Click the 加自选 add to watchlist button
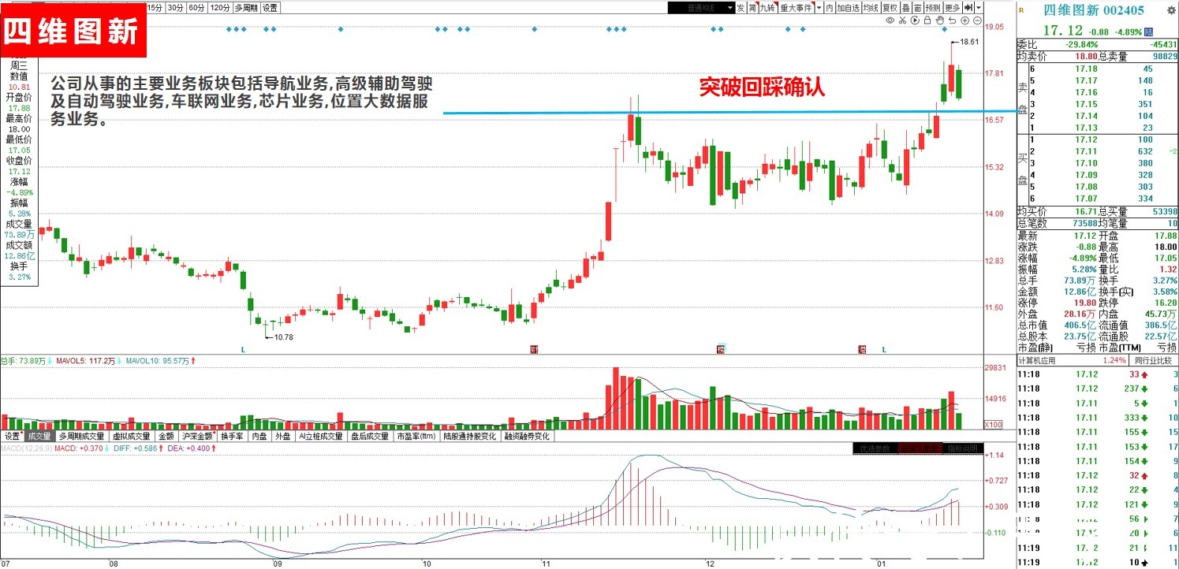Image resolution: width=1179 pixels, height=569 pixels. 848,8
